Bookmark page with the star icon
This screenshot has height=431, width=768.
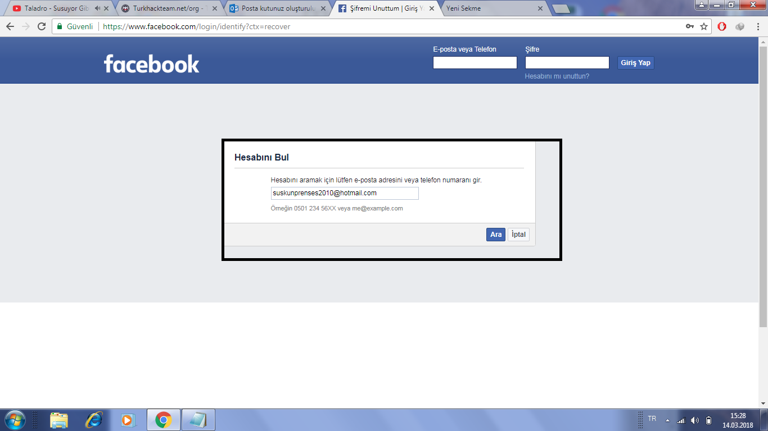(x=704, y=26)
